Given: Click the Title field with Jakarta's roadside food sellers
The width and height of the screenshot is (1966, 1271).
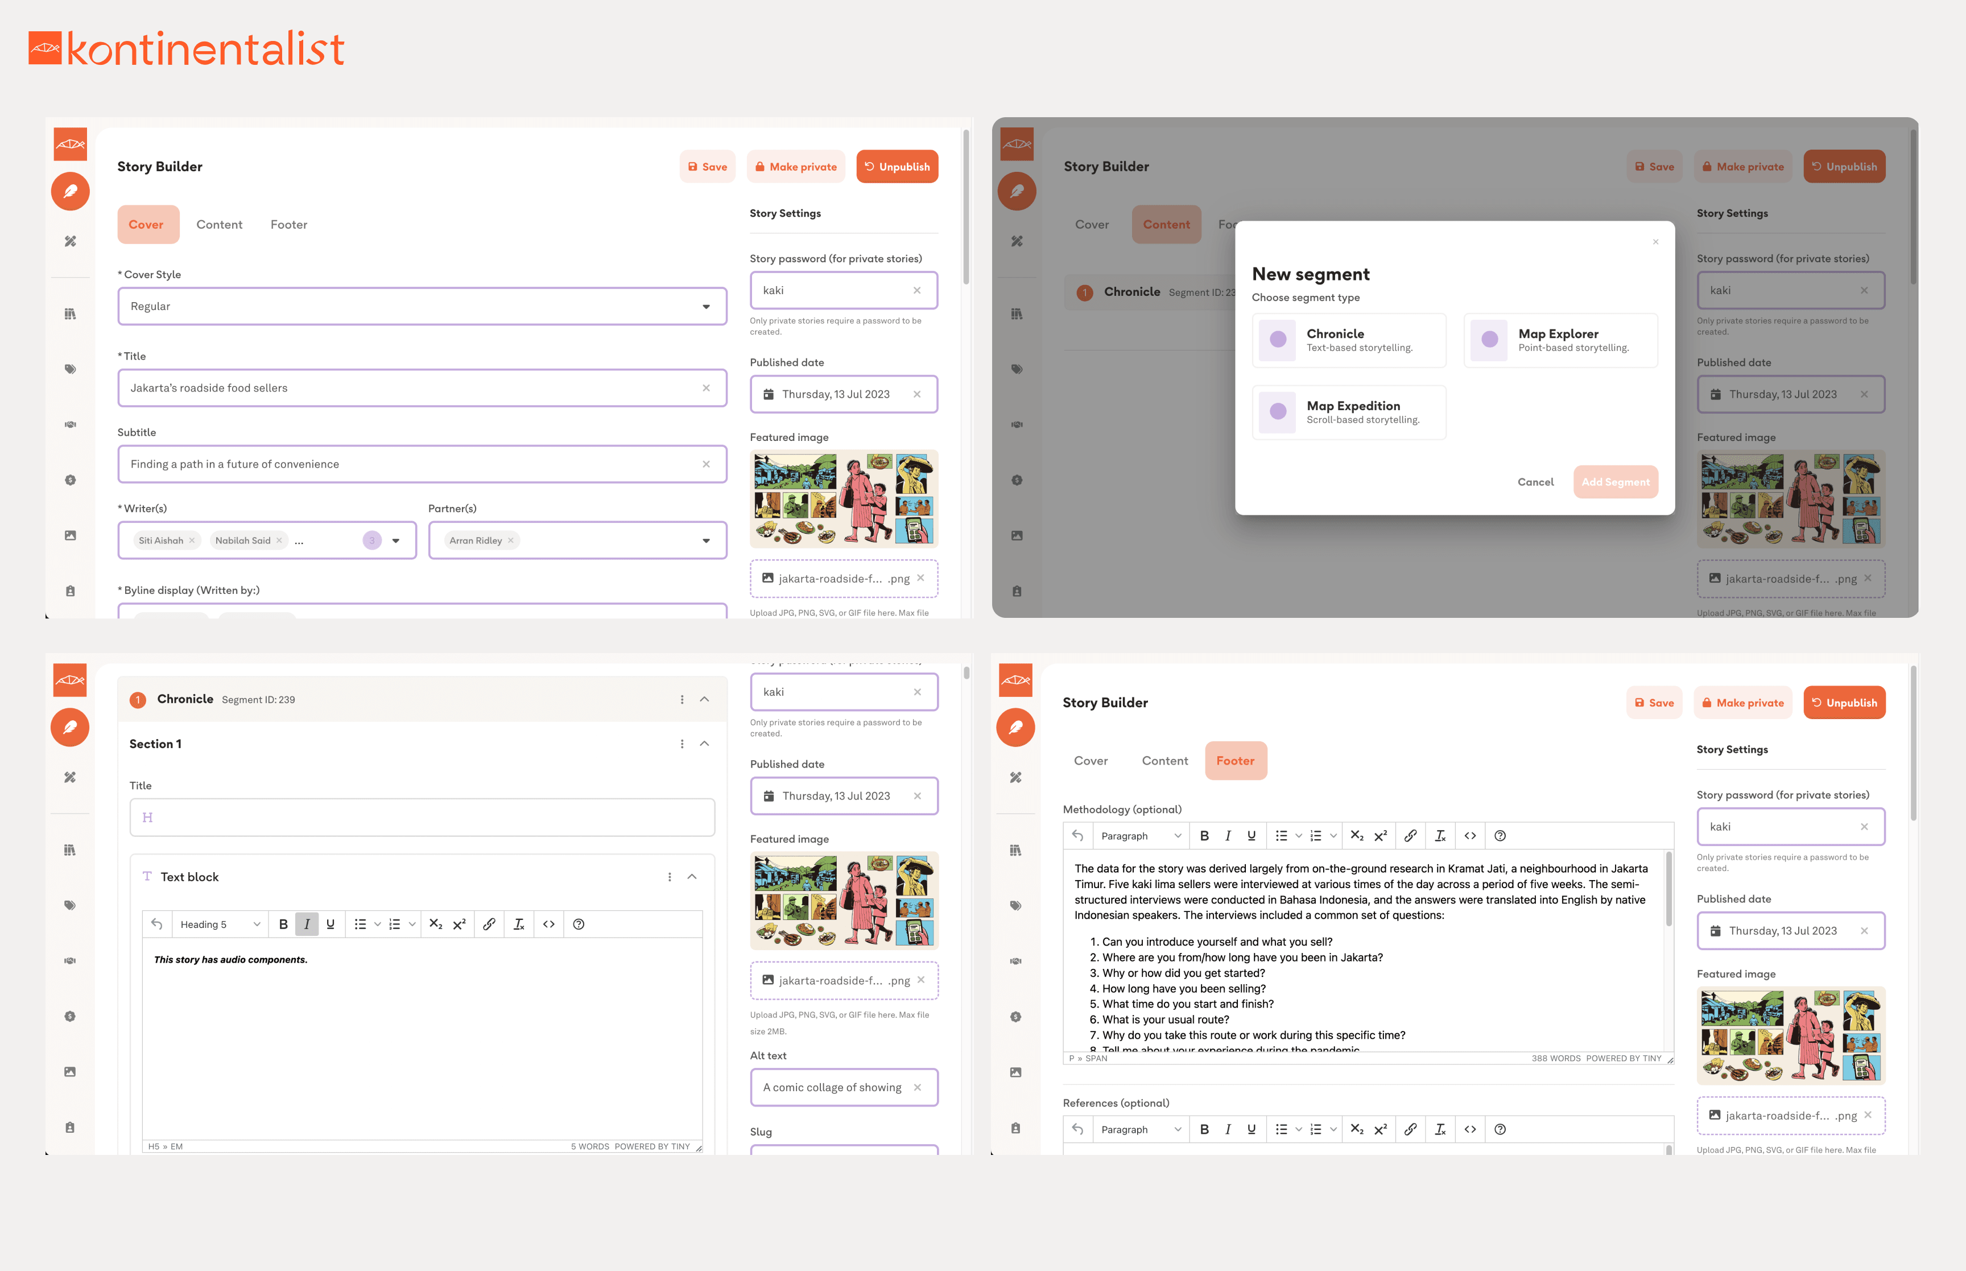Looking at the screenshot, I should 423,388.
